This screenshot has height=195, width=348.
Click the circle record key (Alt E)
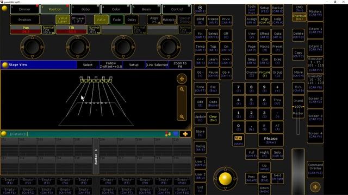pos(200,9)
